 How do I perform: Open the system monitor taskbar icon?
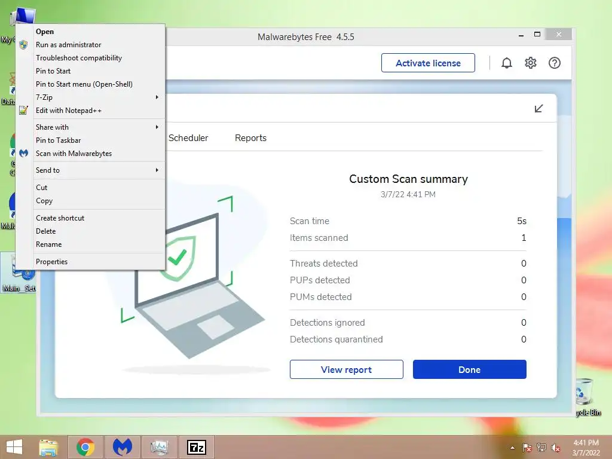[159, 447]
